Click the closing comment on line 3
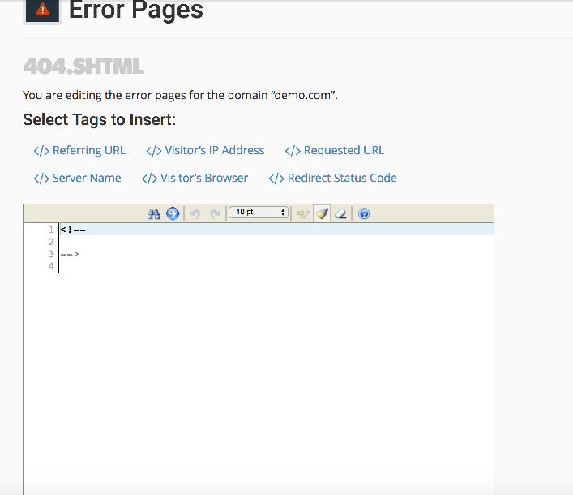This screenshot has height=495, width=573. point(70,254)
